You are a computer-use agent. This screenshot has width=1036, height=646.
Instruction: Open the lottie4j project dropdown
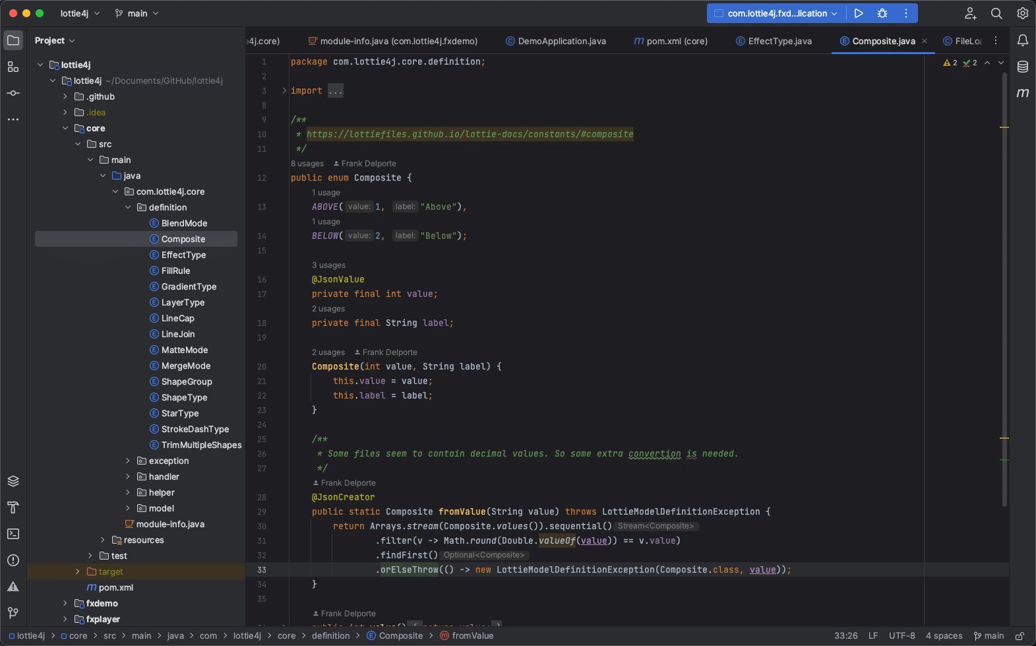(x=80, y=13)
